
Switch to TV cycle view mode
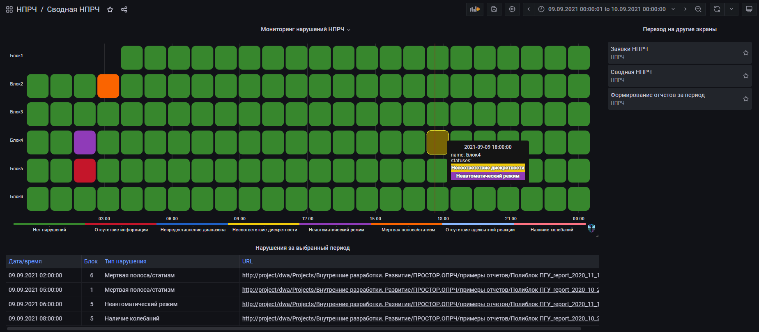coord(749,9)
